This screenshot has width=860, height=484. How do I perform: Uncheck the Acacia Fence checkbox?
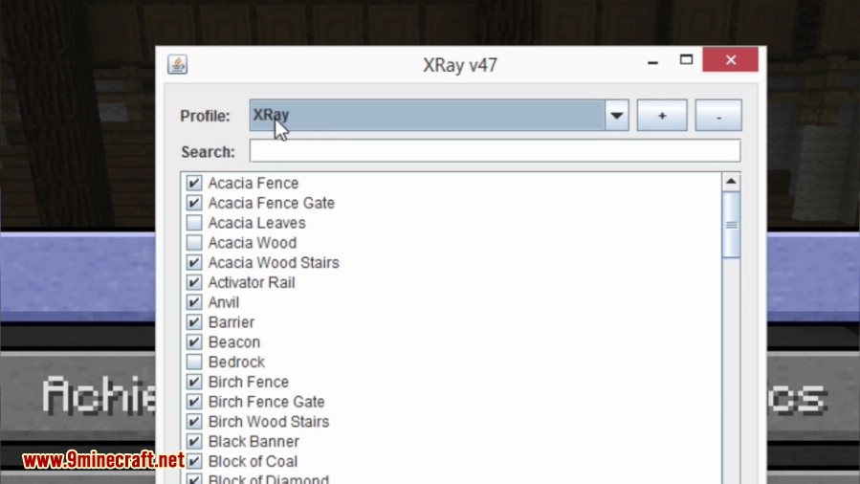pos(194,183)
